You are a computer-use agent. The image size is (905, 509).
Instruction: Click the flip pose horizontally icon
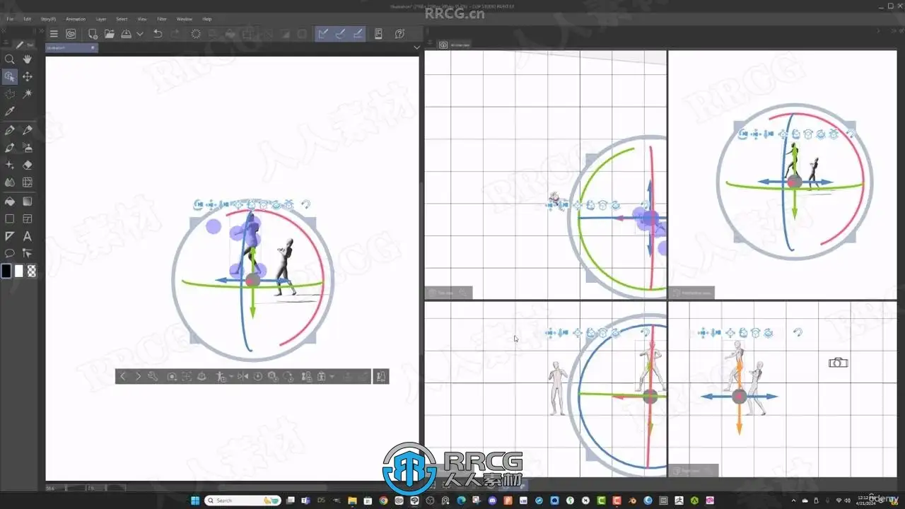click(243, 377)
